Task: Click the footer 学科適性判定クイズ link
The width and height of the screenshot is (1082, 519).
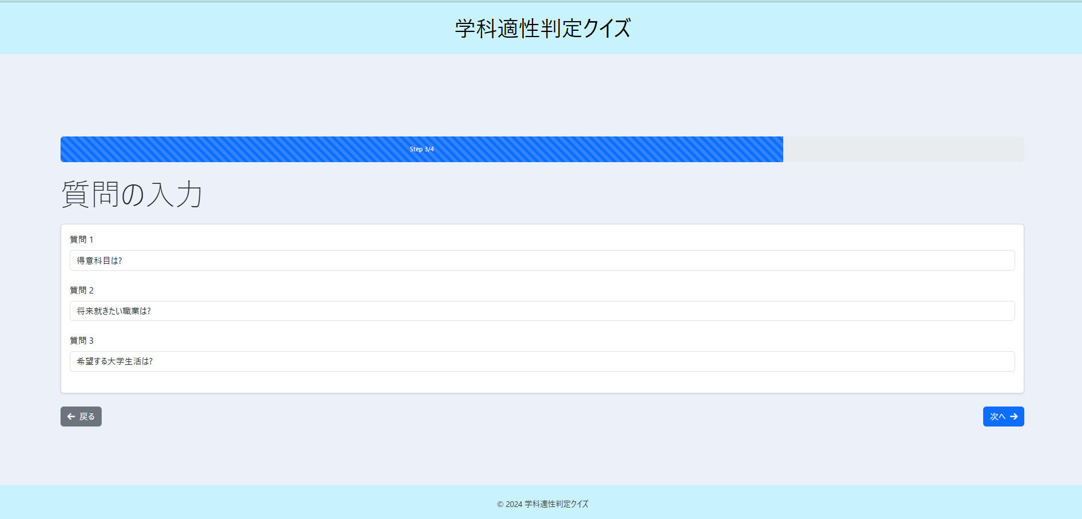Action: click(555, 504)
